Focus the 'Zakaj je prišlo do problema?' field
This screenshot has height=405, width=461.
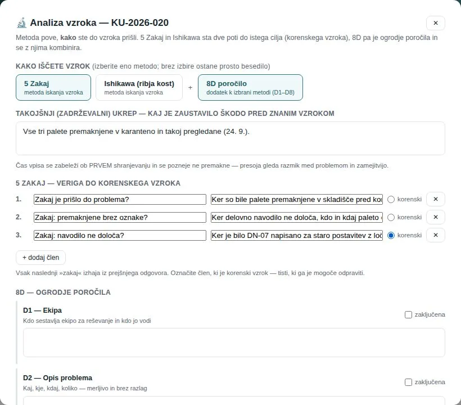click(x=120, y=200)
